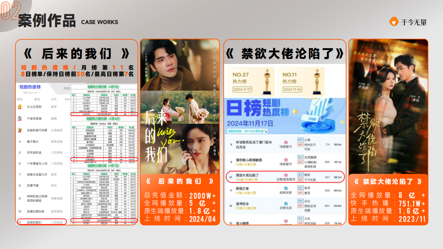
Task: Click the platform badge icon beside 醉强王者
Action: click(x=285, y=188)
